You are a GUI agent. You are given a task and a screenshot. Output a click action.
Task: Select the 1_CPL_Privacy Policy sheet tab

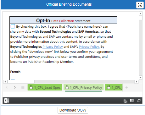pos(84,88)
